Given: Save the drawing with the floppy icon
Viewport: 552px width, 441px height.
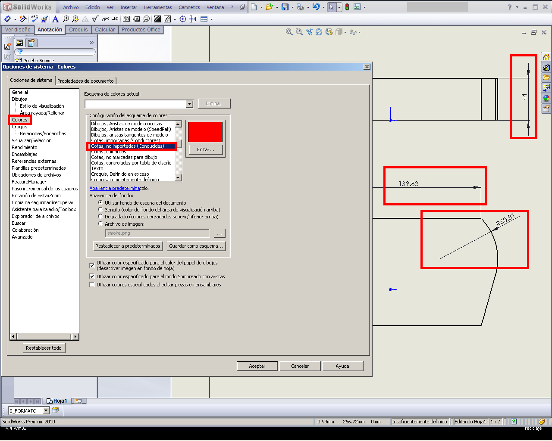Looking at the screenshot, I should pyautogui.click(x=285, y=7).
